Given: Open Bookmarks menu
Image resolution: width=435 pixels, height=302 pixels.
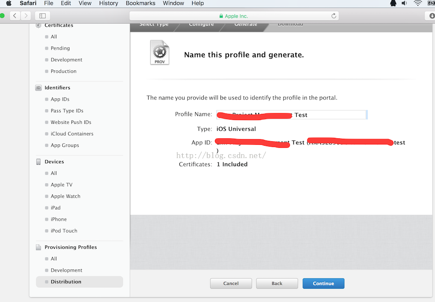Looking at the screenshot, I should (x=140, y=3).
